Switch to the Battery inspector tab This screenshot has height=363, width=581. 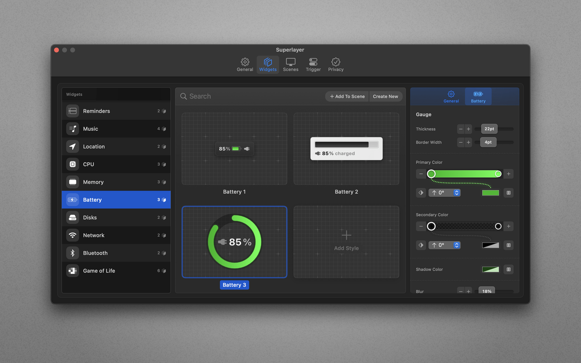click(x=478, y=96)
